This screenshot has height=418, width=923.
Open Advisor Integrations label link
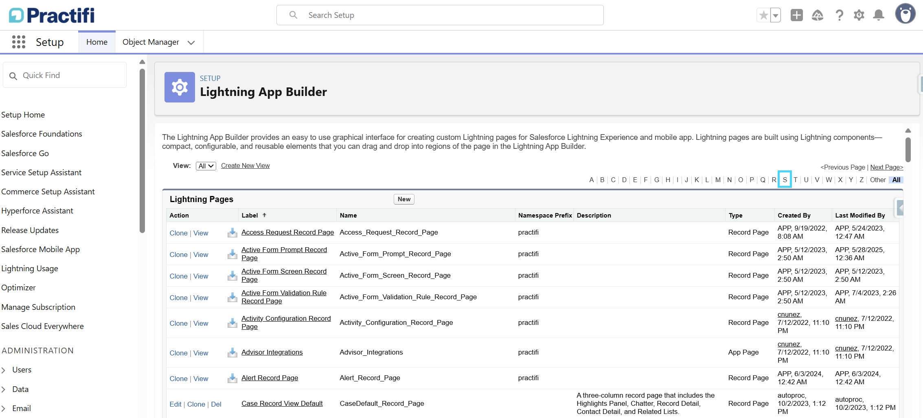point(272,352)
